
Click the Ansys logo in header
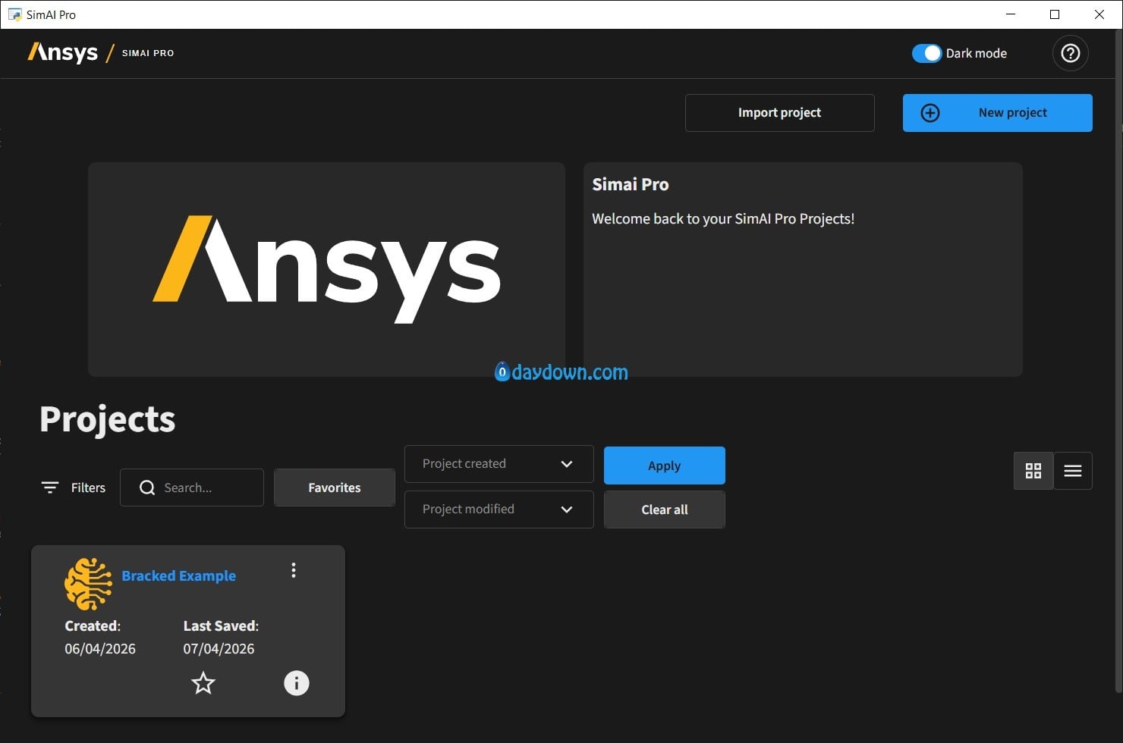[63, 52]
